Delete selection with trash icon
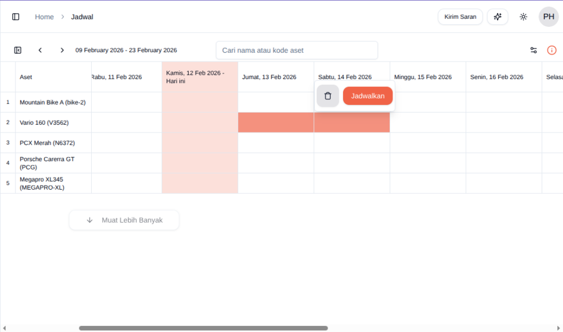This screenshot has height=332, width=563. point(328,96)
